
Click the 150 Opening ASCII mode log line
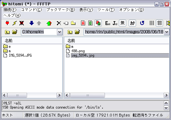click(53, 107)
